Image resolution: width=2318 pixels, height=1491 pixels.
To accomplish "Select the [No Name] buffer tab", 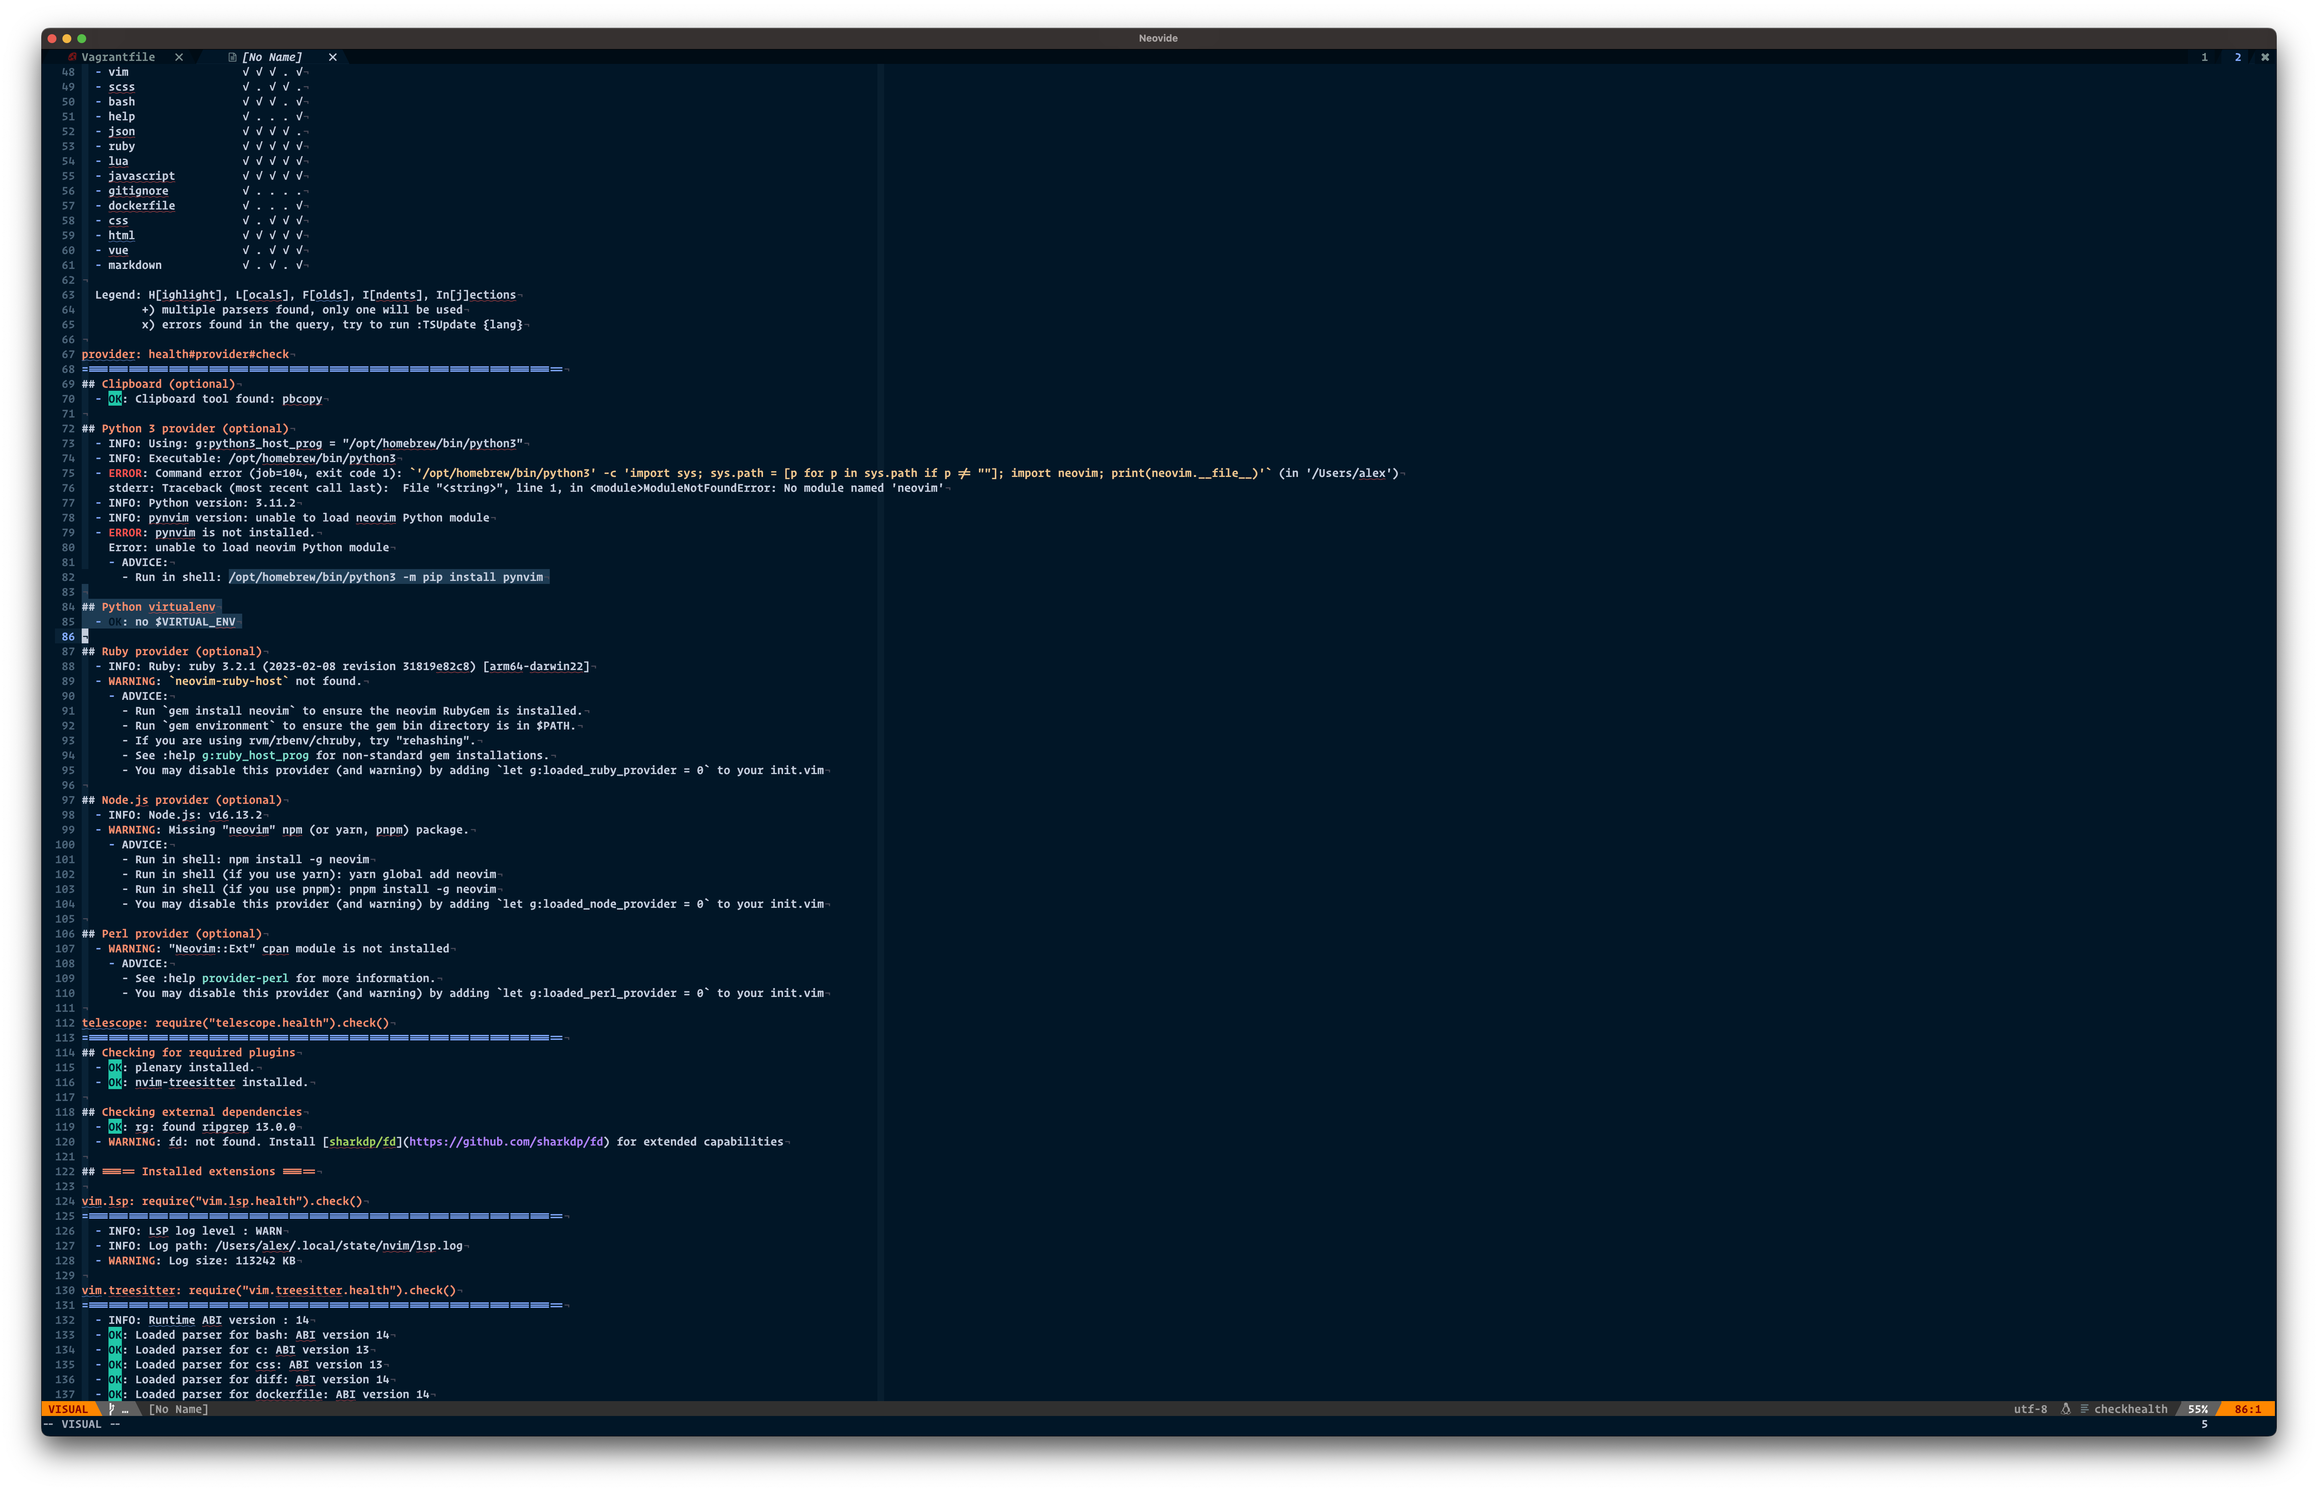I will click(272, 57).
